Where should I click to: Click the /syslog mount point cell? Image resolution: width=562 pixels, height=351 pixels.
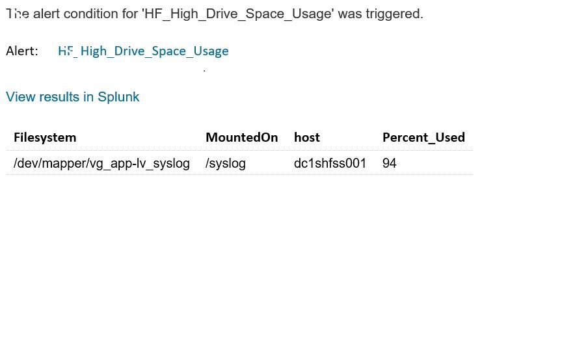(x=226, y=163)
